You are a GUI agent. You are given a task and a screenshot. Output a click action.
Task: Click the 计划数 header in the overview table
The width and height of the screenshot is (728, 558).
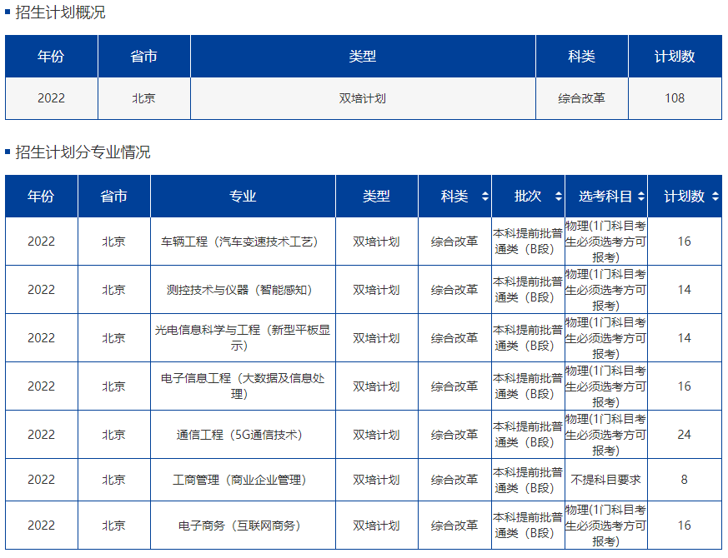coord(675,57)
